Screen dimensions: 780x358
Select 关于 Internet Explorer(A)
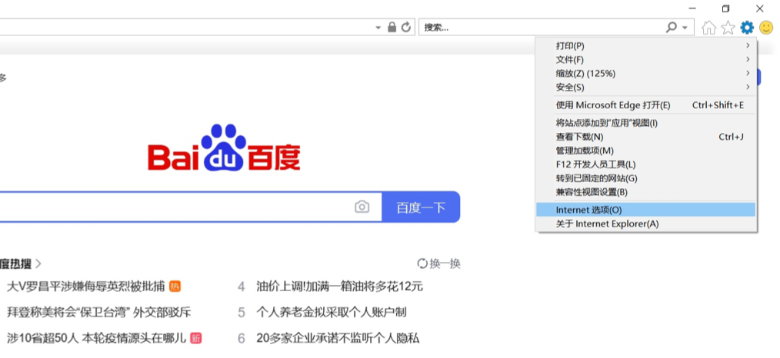645,224
